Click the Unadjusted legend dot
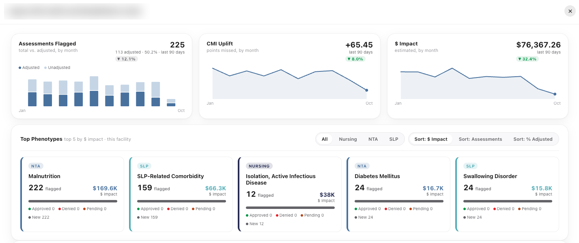The width and height of the screenshot is (579, 243). pyautogui.click(x=45, y=68)
